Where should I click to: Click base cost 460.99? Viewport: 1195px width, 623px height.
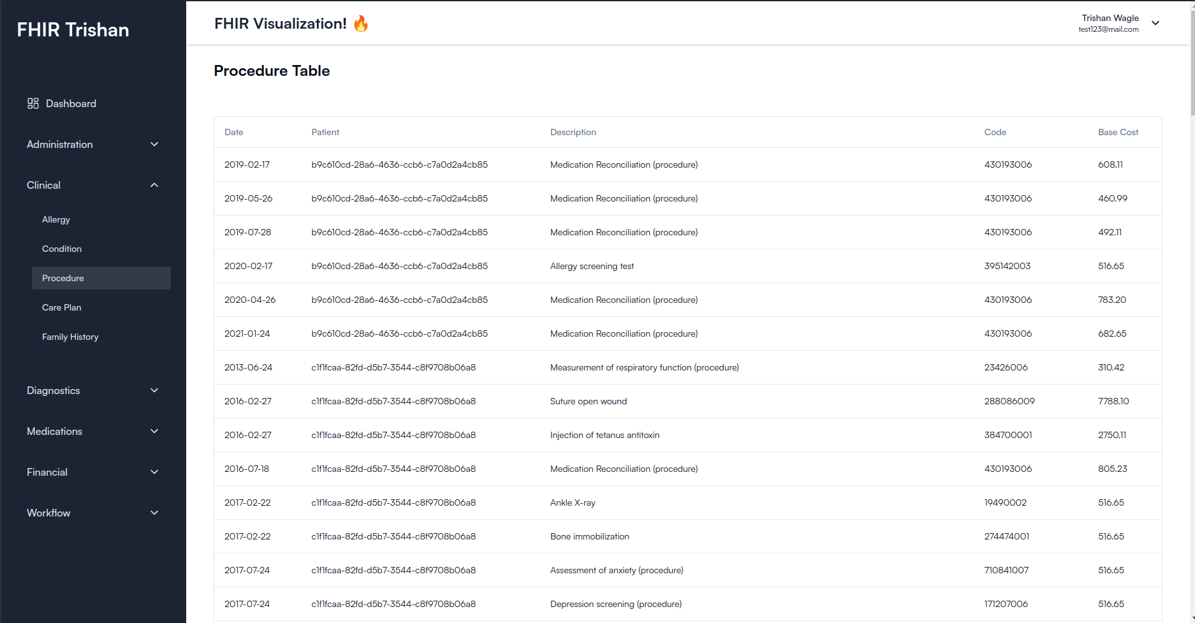[1113, 198]
